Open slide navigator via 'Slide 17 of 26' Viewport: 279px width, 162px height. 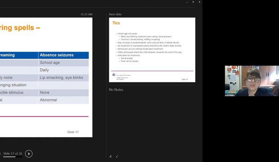[x=13, y=153]
